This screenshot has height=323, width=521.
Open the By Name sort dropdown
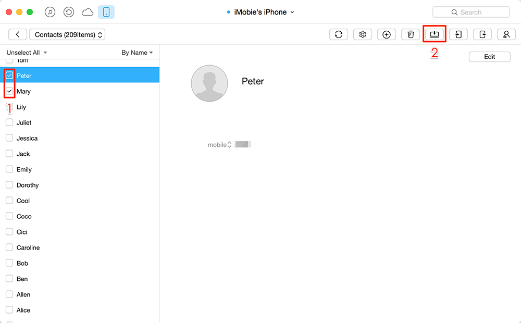pos(137,53)
